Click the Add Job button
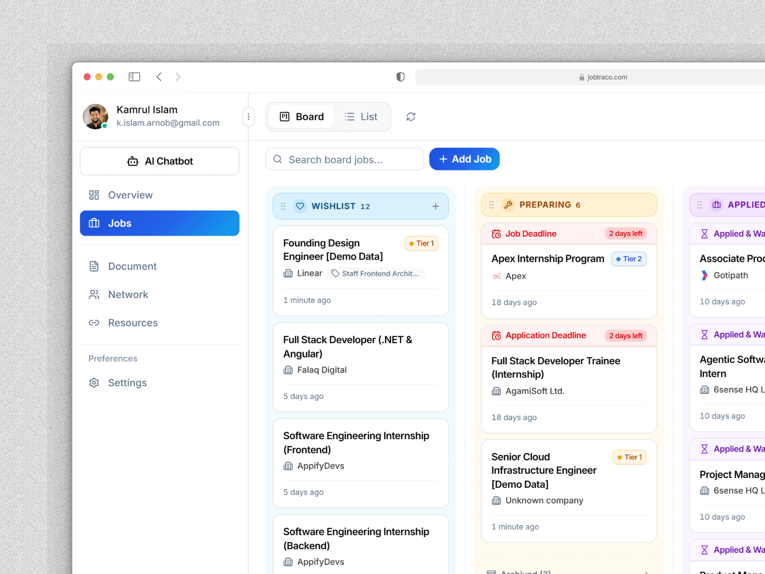 (x=465, y=159)
